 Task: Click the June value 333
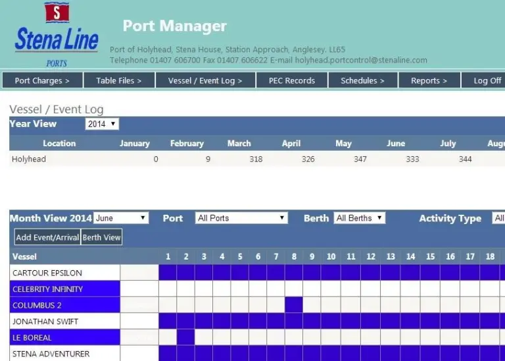point(412,159)
